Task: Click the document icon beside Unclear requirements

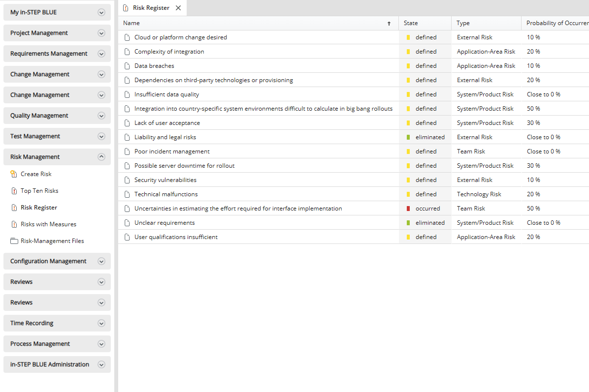Action: pos(127,222)
